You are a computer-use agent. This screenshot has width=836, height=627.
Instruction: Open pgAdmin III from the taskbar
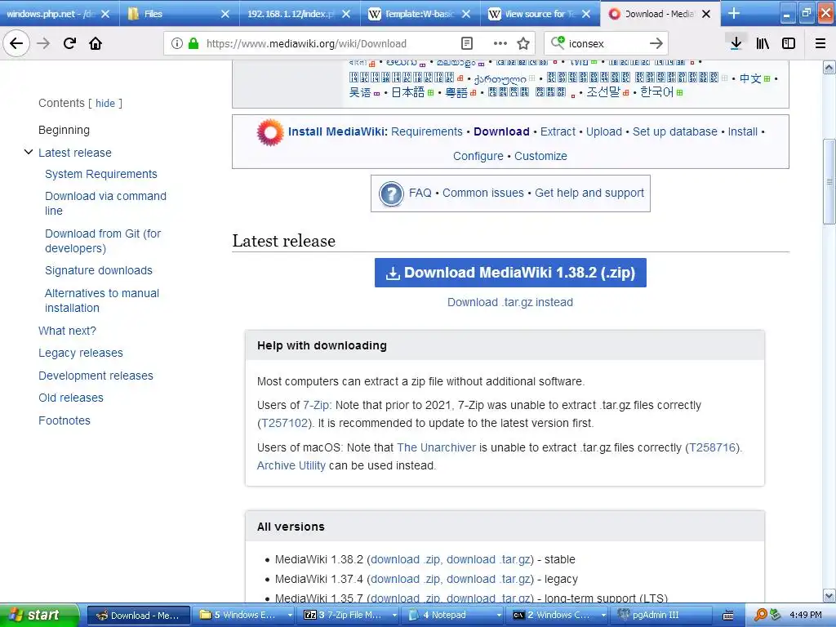(661, 616)
